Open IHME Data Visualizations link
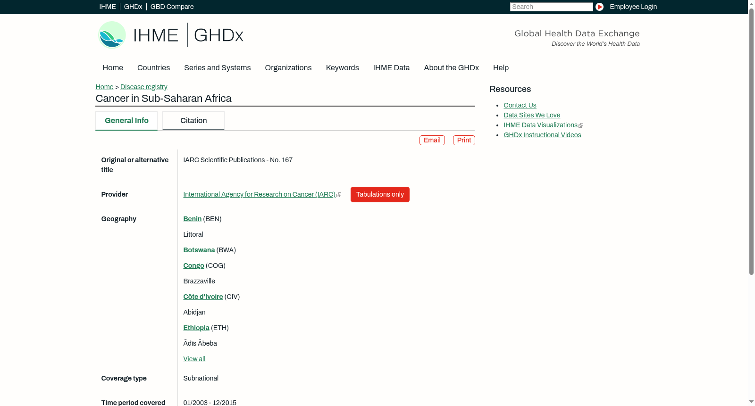Screen dimensions: 755x406 pos(540,125)
